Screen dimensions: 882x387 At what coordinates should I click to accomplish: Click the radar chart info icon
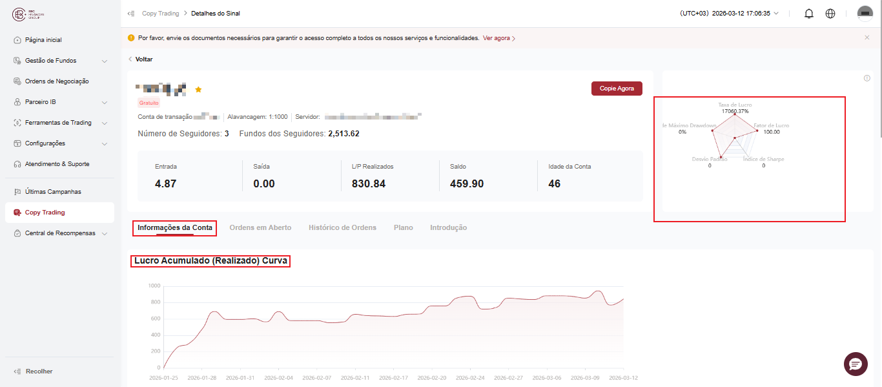coord(867,78)
